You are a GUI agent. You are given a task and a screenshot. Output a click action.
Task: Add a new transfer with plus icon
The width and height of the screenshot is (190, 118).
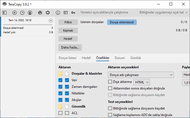(x=15, y=13)
